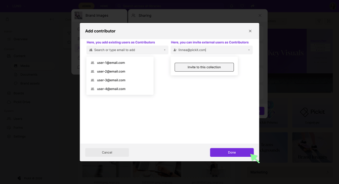339x184 pixels.
Task: Close the Add contributor dialog
Action: pyautogui.click(x=250, y=31)
